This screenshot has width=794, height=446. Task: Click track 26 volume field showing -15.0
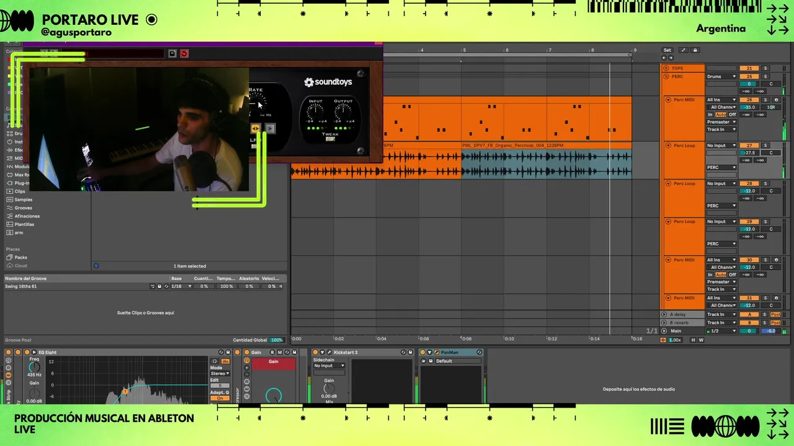(749, 107)
